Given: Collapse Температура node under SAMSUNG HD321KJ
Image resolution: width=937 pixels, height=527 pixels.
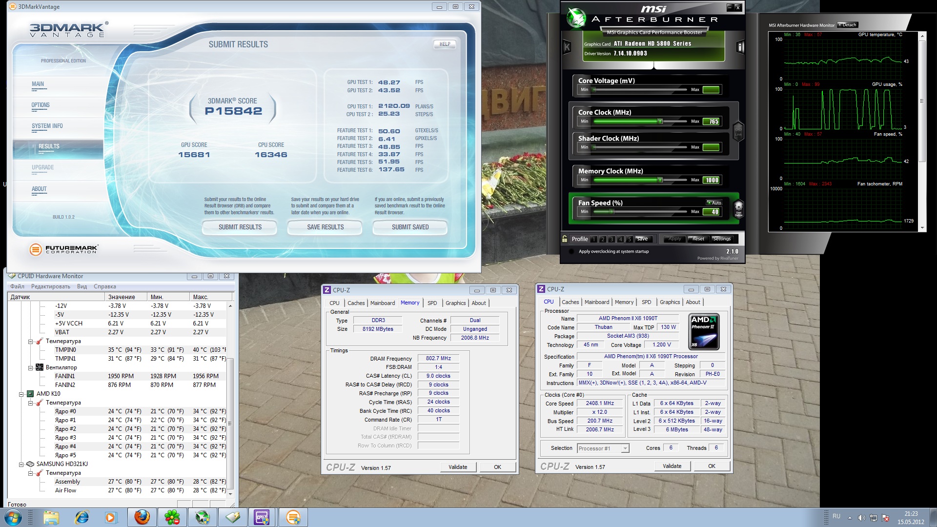Looking at the screenshot, I should tap(30, 473).
